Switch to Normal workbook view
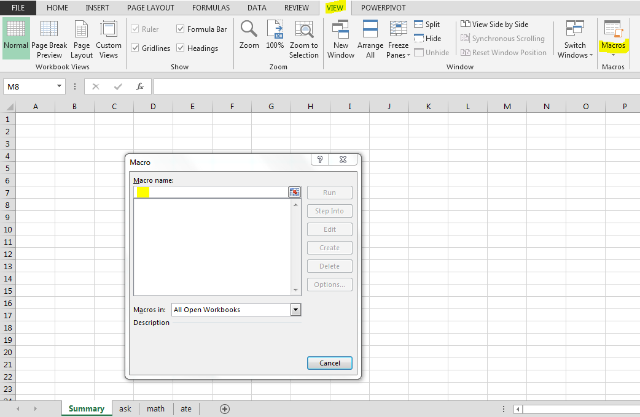 point(16,39)
